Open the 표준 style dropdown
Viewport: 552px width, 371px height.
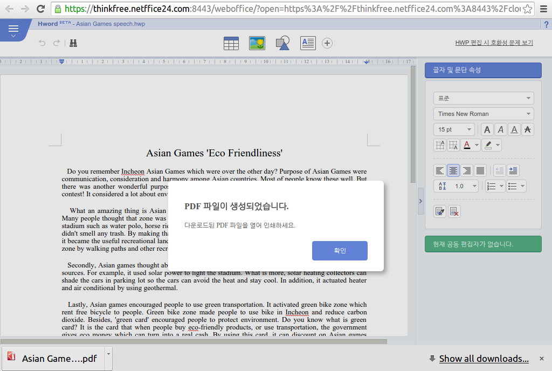[x=484, y=98]
